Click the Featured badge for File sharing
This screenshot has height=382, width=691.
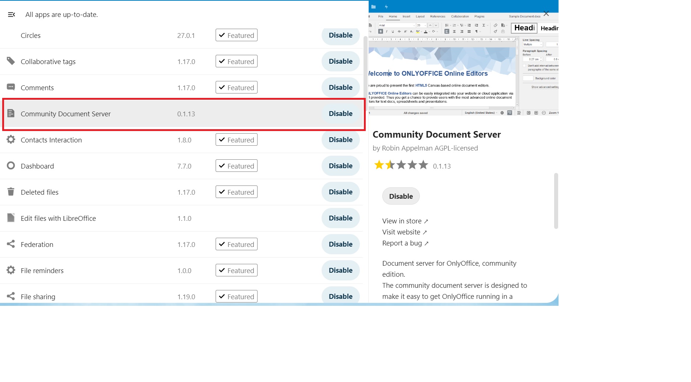237,297
